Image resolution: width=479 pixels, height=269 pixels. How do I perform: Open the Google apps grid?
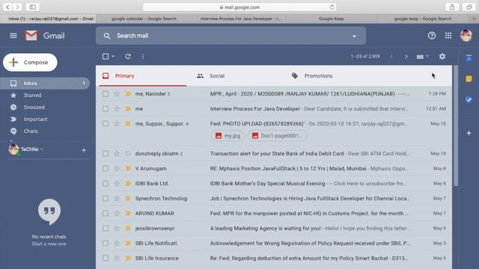(448, 36)
